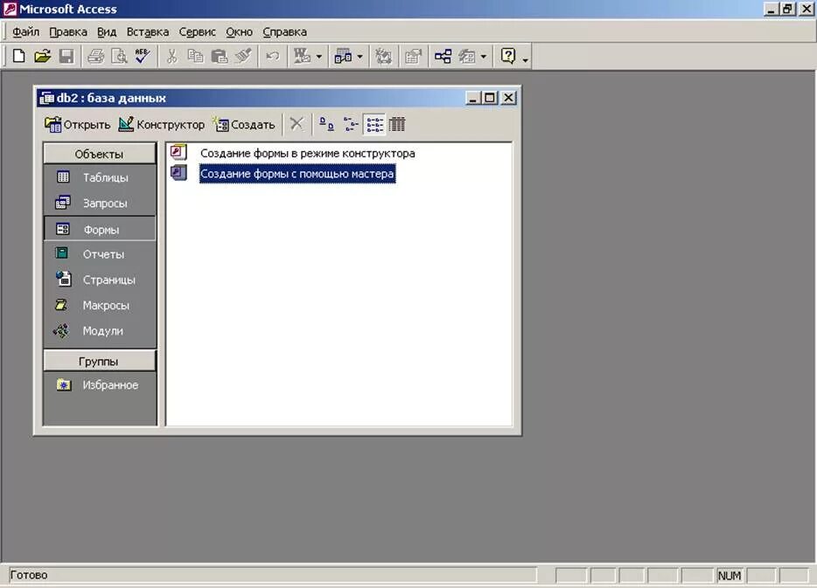Click the Help question mark icon
The image size is (817, 588).
point(508,56)
